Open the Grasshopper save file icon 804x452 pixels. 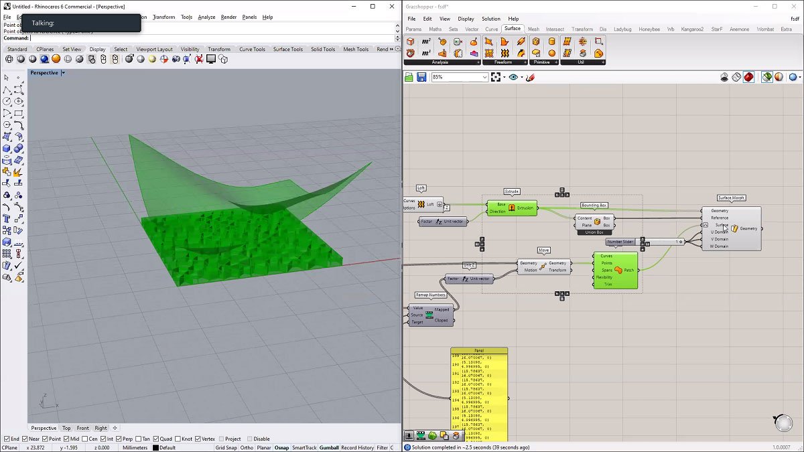pyautogui.click(x=421, y=76)
